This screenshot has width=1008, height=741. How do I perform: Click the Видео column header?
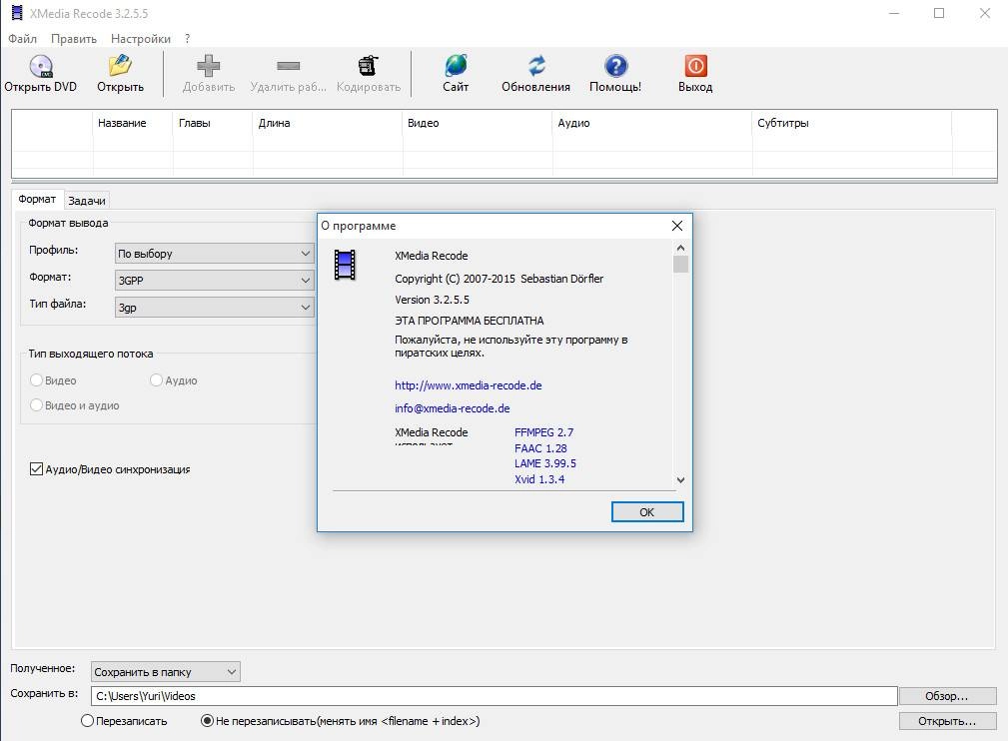pos(478,123)
